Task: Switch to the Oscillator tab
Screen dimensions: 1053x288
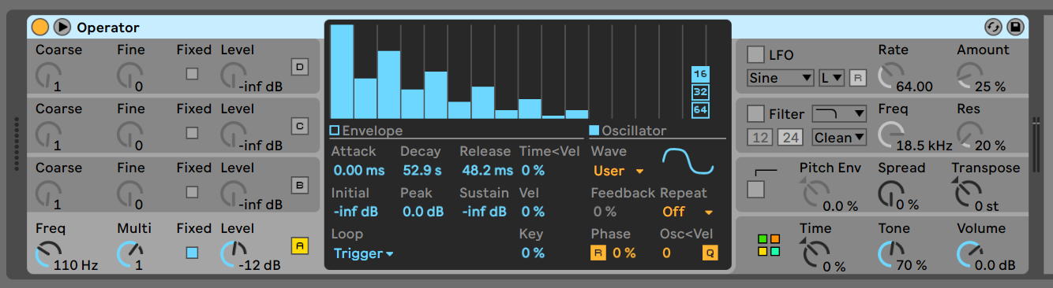Action: 628,131
